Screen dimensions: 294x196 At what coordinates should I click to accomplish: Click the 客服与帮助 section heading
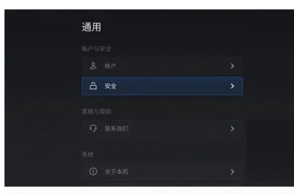[97, 112]
